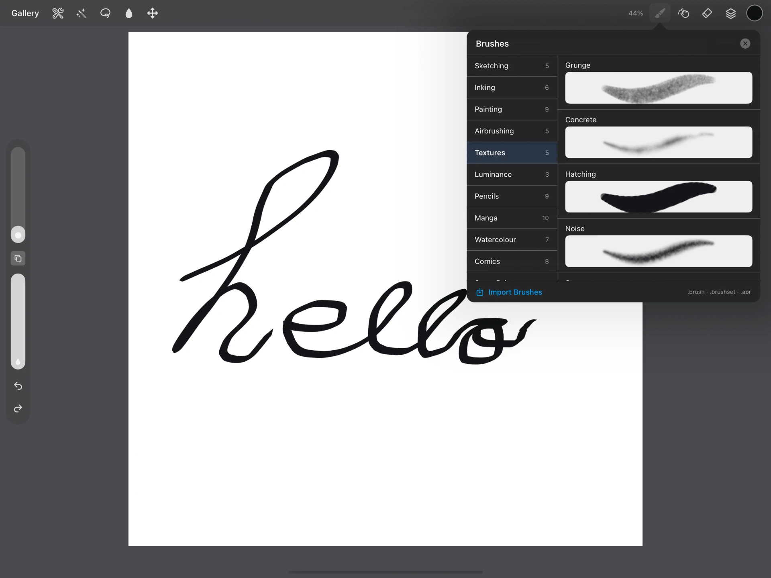Open the active color circle

pos(755,13)
